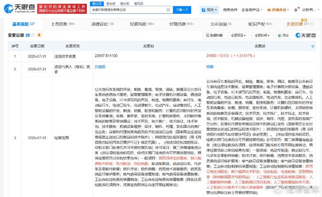Click the red promotional banner near the logo
The image size is (322, 197).
coord(62,9)
